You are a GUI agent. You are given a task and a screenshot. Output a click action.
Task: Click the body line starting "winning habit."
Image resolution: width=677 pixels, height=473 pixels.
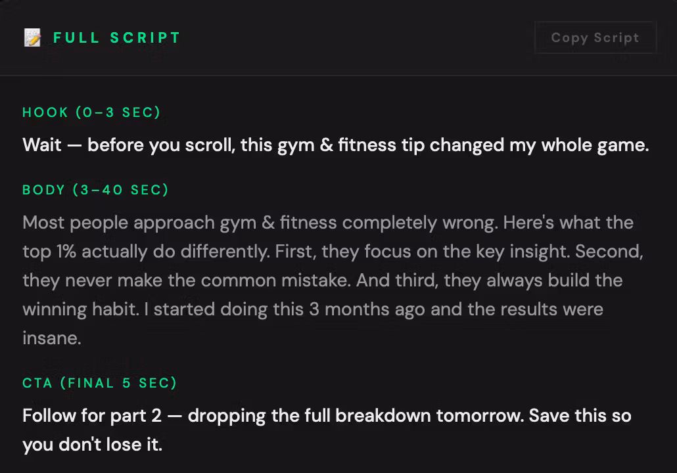pyautogui.click(x=313, y=309)
